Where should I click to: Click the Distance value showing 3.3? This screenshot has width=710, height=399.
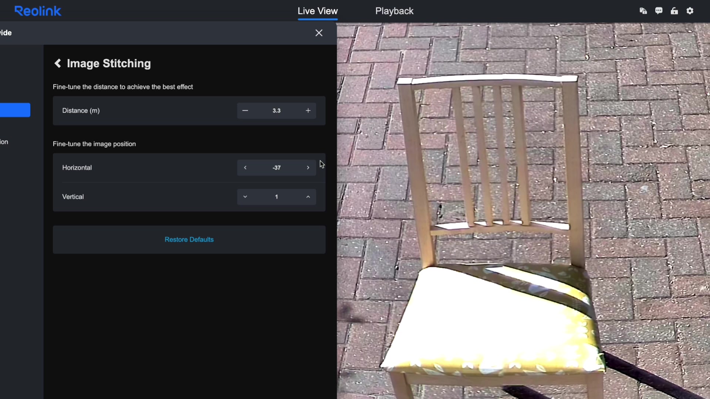(x=276, y=110)
